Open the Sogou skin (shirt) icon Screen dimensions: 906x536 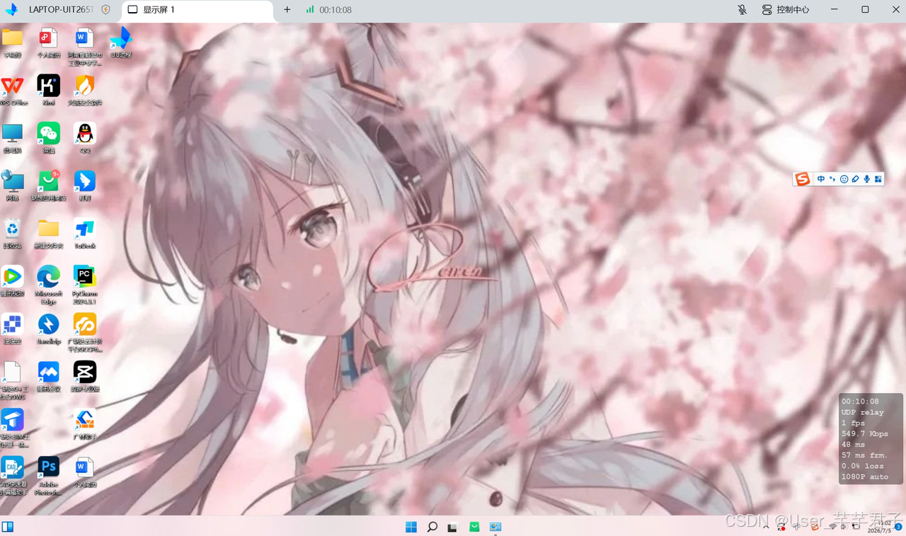(x=855, y=179)
